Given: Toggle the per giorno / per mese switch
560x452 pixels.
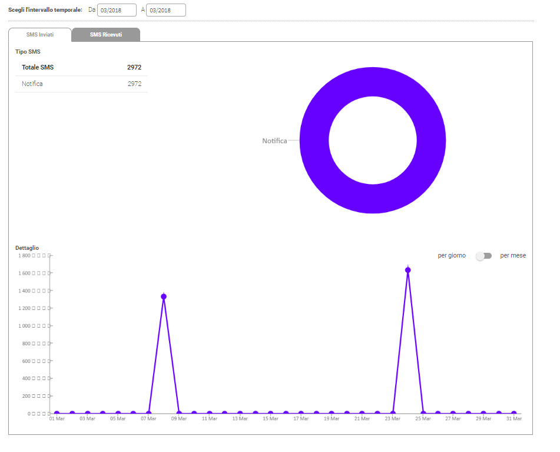Looking at the screenshot, I should tap(484, 256).
